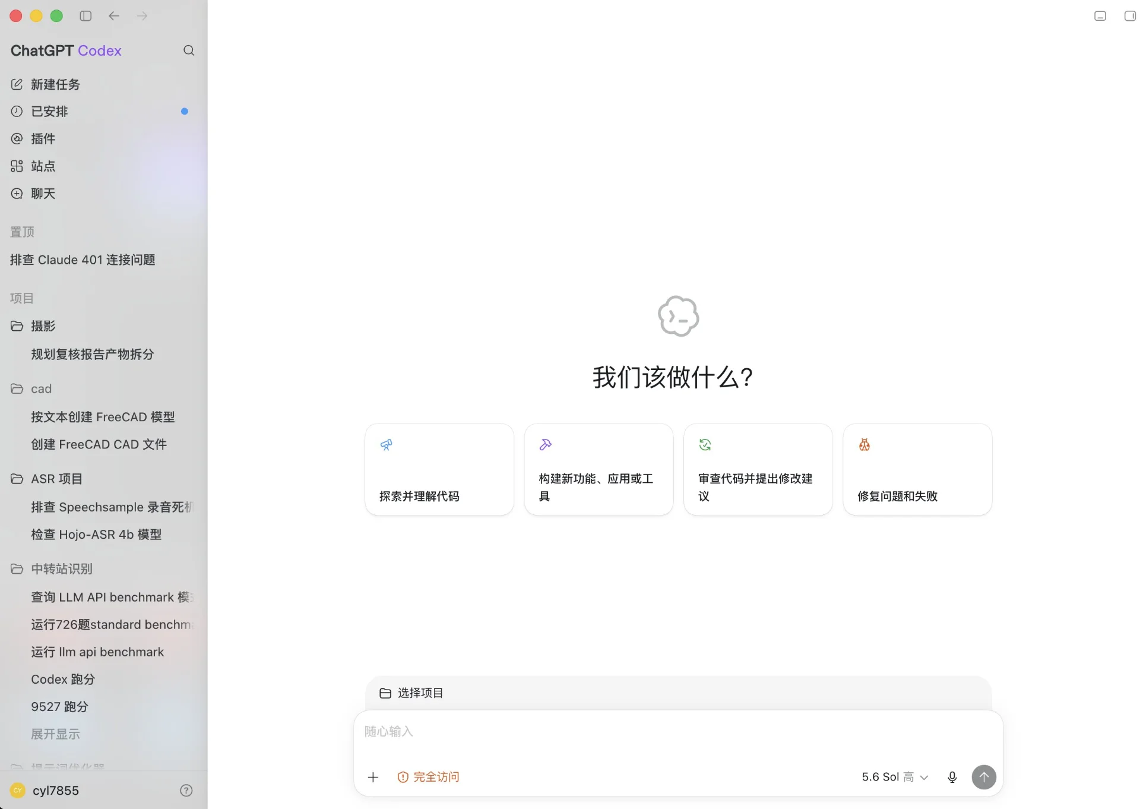Click the telescope icon on explore card
This screenshot has width=1140, height=809.
coord(387,445)
